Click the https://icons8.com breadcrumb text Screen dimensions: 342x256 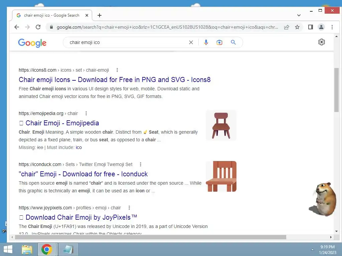point(37,70)
